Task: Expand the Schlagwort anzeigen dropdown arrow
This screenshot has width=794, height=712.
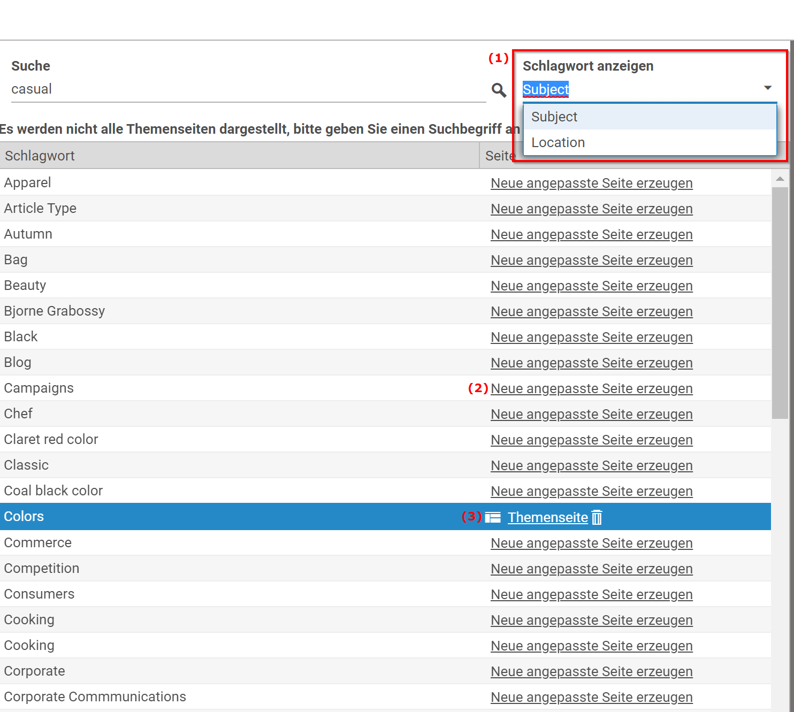Action: (x=767, y=88)
